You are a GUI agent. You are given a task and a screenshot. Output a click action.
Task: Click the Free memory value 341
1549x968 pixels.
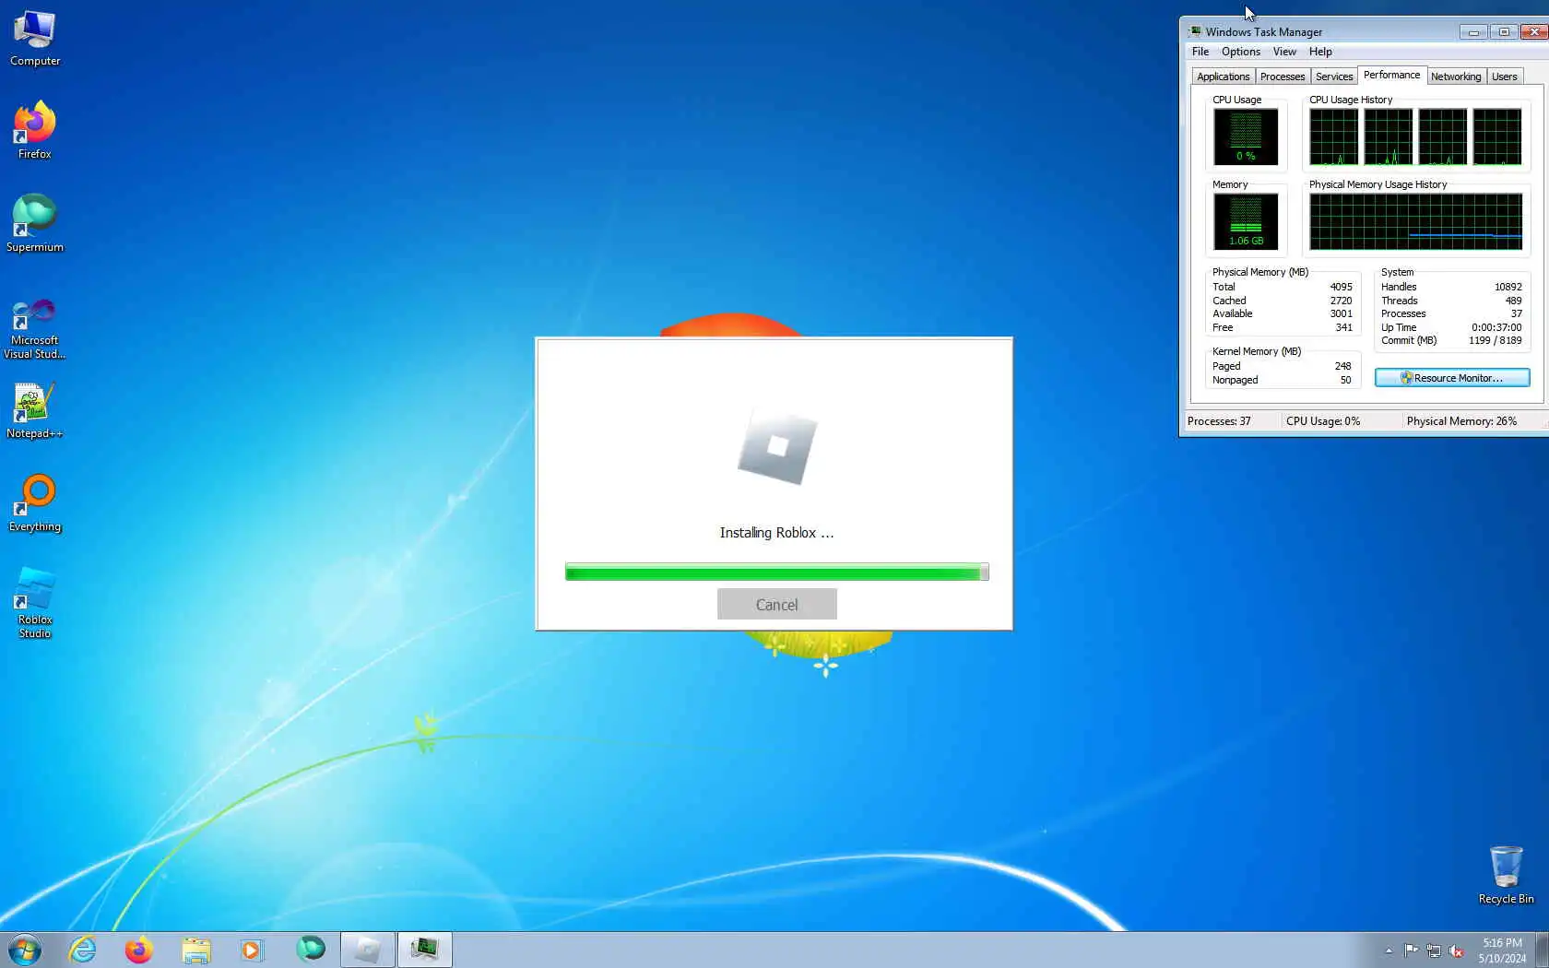[1344, 327]
